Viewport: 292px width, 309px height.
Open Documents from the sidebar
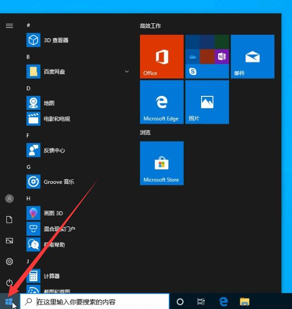(x=9, y=220)
